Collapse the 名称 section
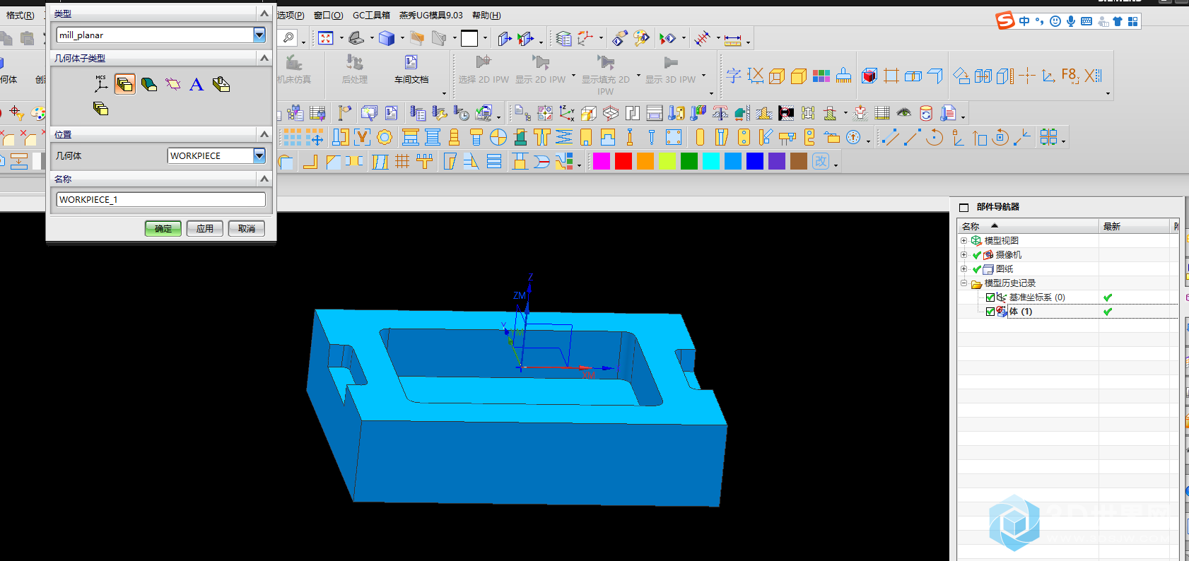Viewport: 1189px width, 561px height. click(x=264, y=179)
